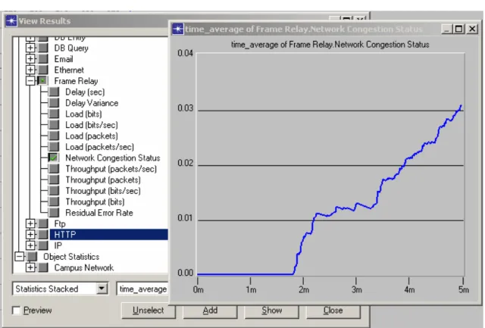This screenshot has height=328, width=485.
Task: Expand the Ftp tree node
Action: (x=30, y=223)
